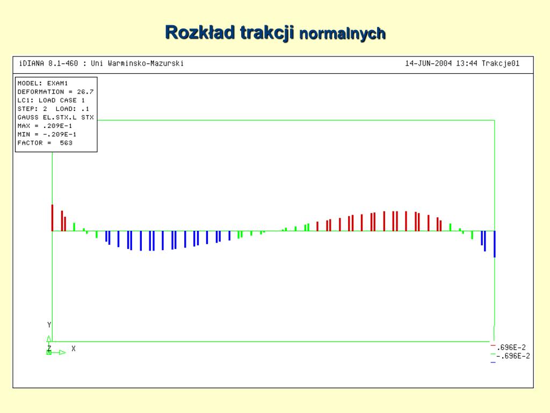Click the slide title "Rozkład trakcji normalnych"
The height and width of the screenshot is (413, 550).
pos(276,33)
